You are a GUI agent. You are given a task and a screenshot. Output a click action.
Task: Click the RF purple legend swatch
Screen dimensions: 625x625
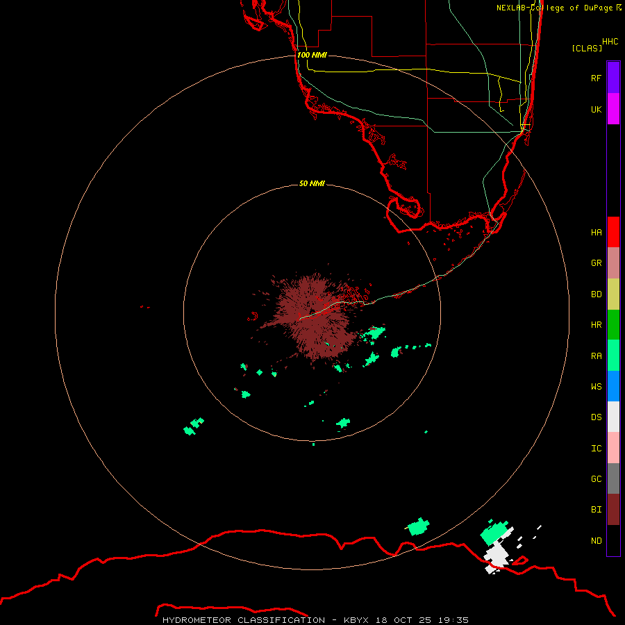click(x=613, y=77)
